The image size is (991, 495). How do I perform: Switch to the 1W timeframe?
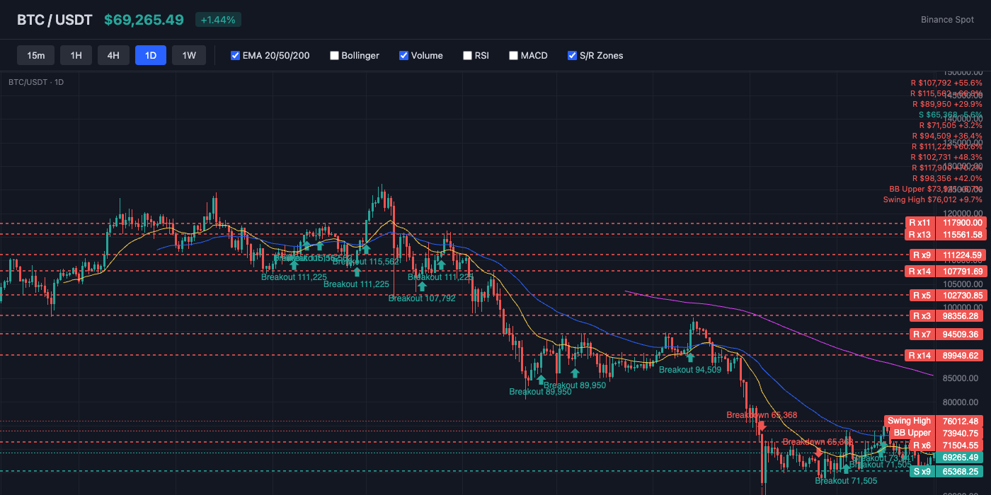click(x=189, y=55)
